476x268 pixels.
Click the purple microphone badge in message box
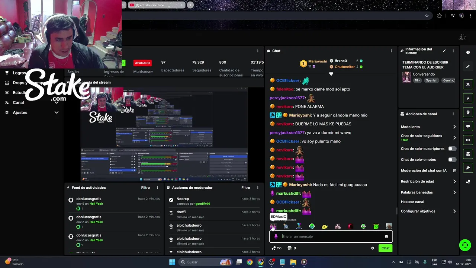pos(276,236)
